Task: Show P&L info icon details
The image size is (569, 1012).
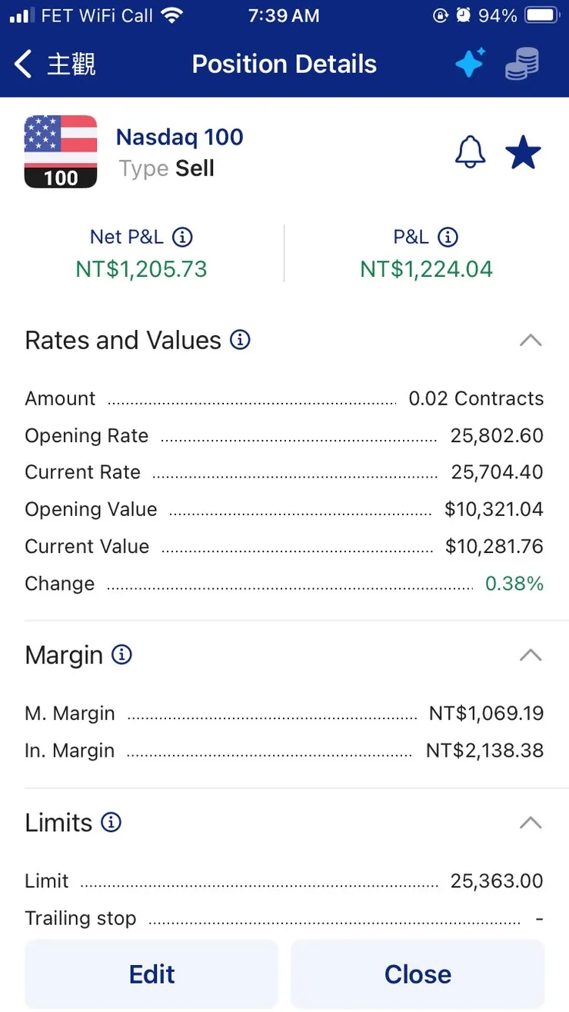Action: coord(448,237)
